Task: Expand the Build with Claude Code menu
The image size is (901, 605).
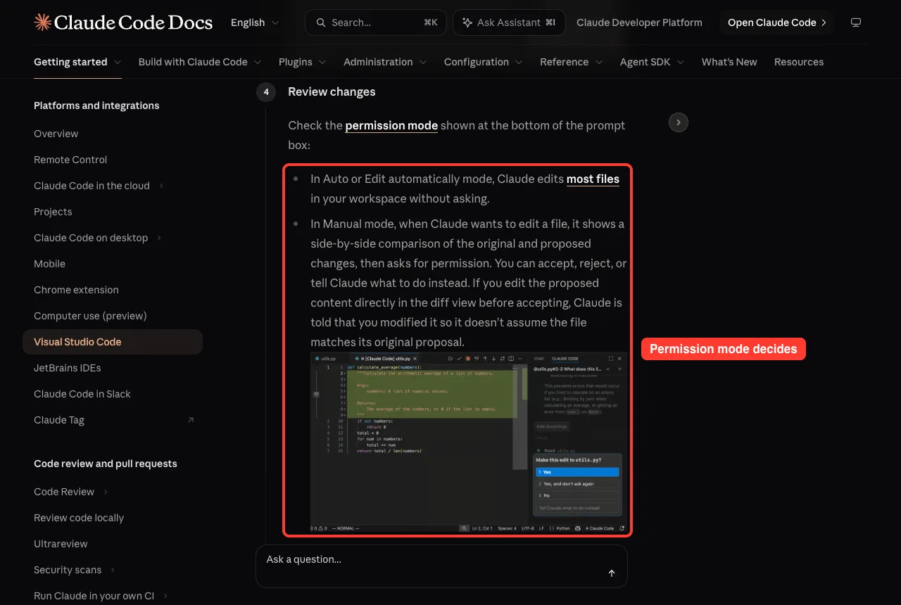Action: click(x=200, y=62)
